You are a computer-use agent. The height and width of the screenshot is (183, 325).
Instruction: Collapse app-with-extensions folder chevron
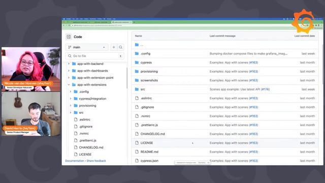tap(69, 85)
